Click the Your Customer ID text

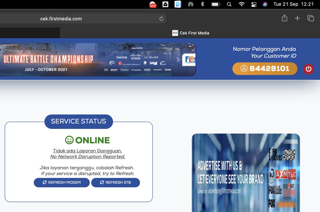(273, 56)
